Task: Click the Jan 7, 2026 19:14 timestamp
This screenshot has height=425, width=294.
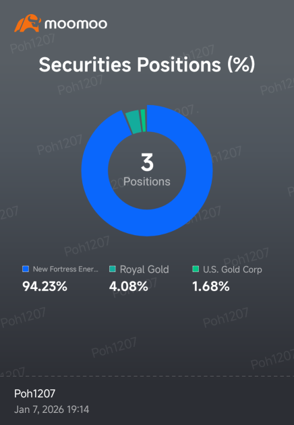Action: tap(51, 410)
